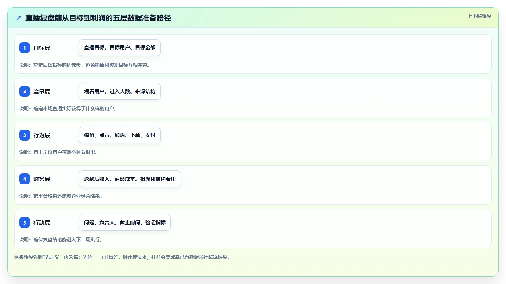Click the arrow icon beside the title
Viewport: 506px width, 284px height.
[x=19, y=18]
